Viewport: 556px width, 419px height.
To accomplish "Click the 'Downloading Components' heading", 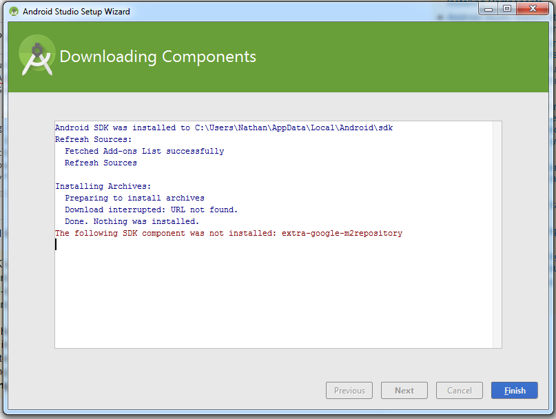I will coord(158,57).
